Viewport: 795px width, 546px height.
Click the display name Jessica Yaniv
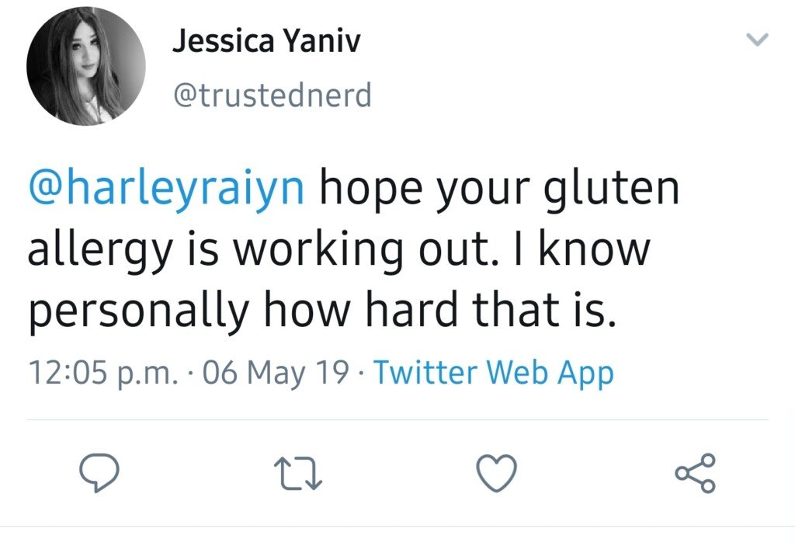tap(266, 41)
